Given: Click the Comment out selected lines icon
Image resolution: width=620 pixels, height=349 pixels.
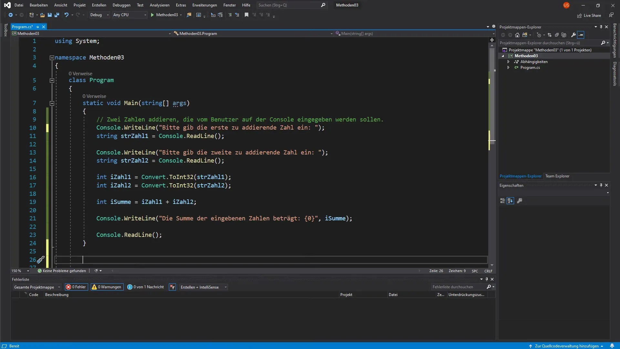Looking at the screenshot, I should [230, 15].
